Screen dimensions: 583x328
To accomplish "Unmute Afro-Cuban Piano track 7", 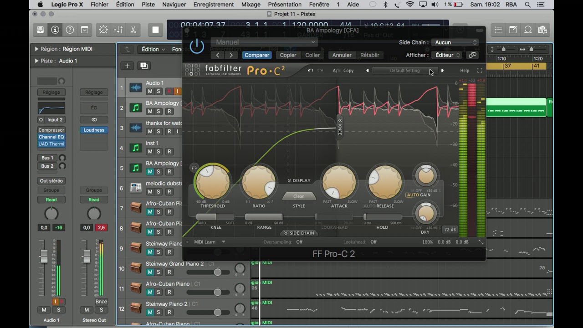I will pyautogui.click(x=150, y=212).
